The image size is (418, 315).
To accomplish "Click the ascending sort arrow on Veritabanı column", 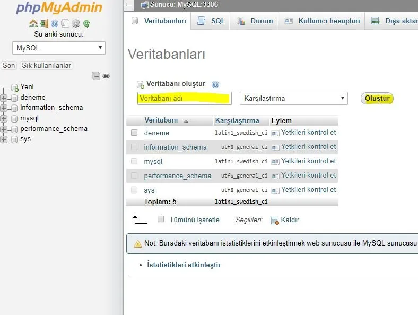I will pyautogui.click(x=186, y=121).
